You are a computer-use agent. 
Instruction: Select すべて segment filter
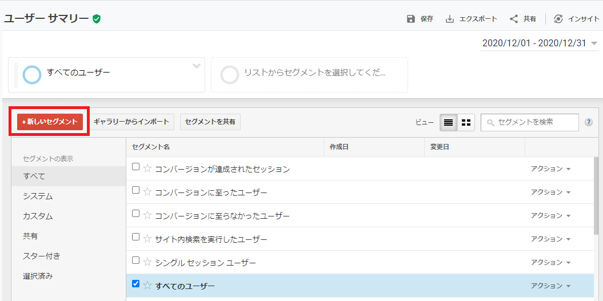pyautogui.click(x=69, y=176)
